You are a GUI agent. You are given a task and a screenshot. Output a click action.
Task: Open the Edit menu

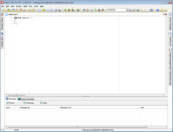click(7, 6)
